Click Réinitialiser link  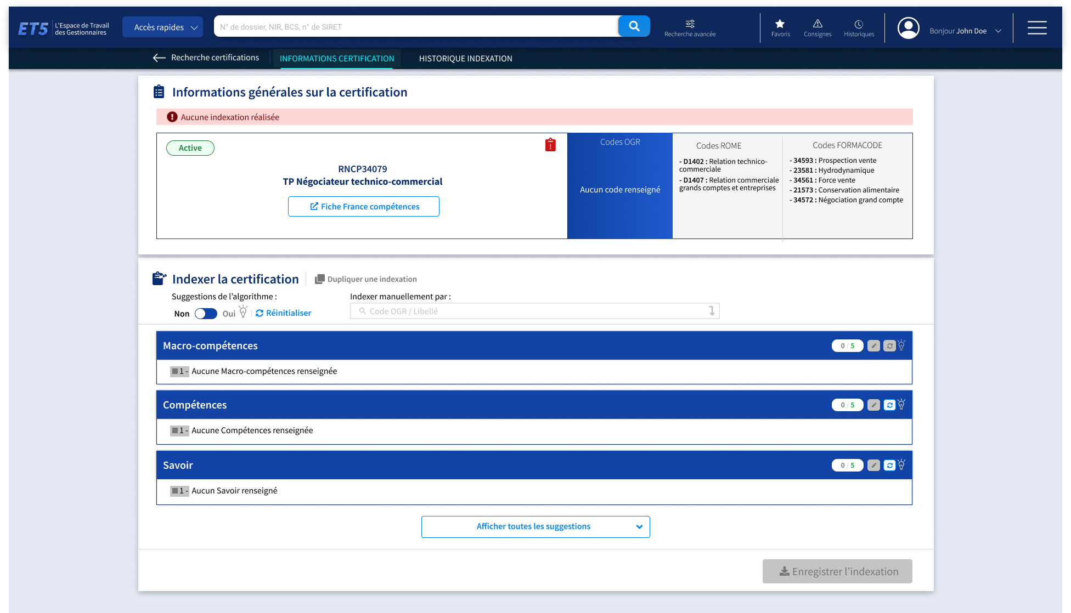(x=283, y=313)
